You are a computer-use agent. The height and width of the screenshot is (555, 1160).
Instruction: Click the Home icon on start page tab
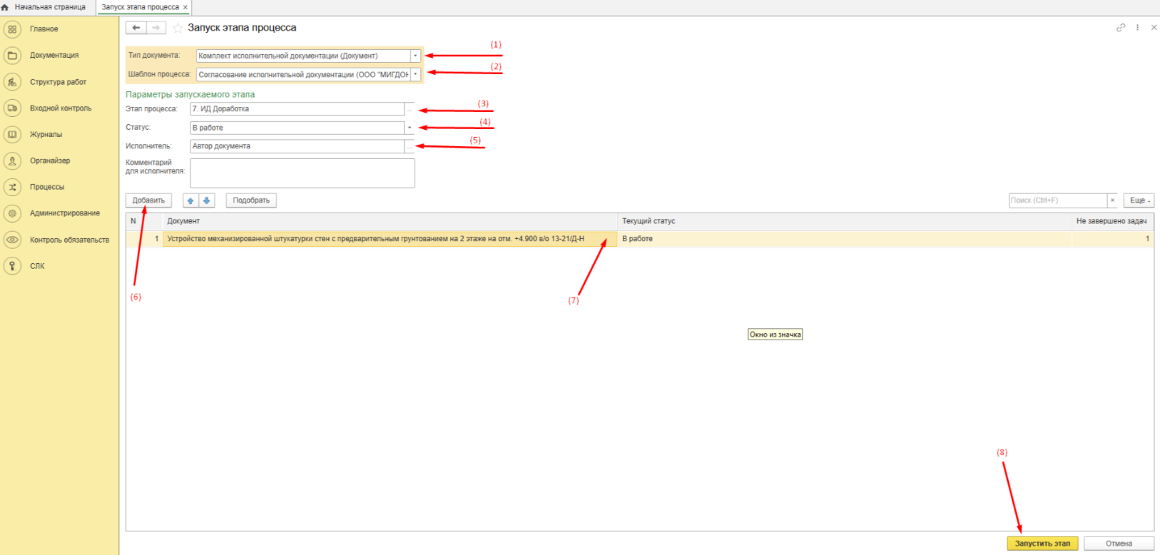pos(6,7)
